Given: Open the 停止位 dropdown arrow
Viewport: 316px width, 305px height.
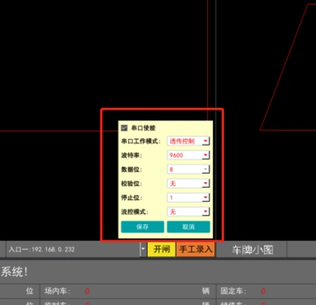Looking at the screenshot, I should click(205, 198).
